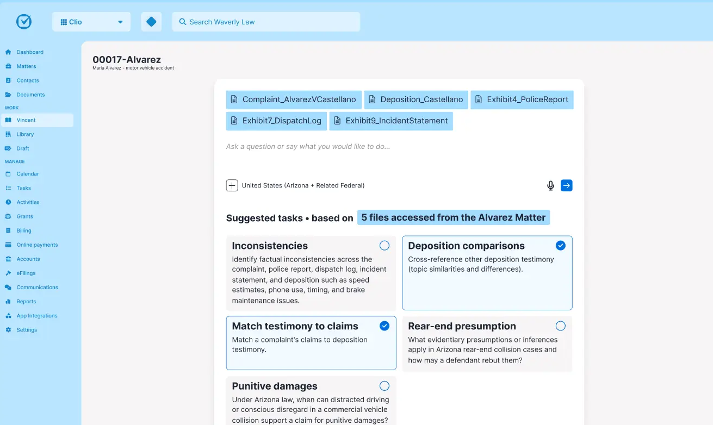Screen dimensions: 713x425
Task: Click Complaint_AlvarezVCastellano file chip
Action: pos(294,99)
